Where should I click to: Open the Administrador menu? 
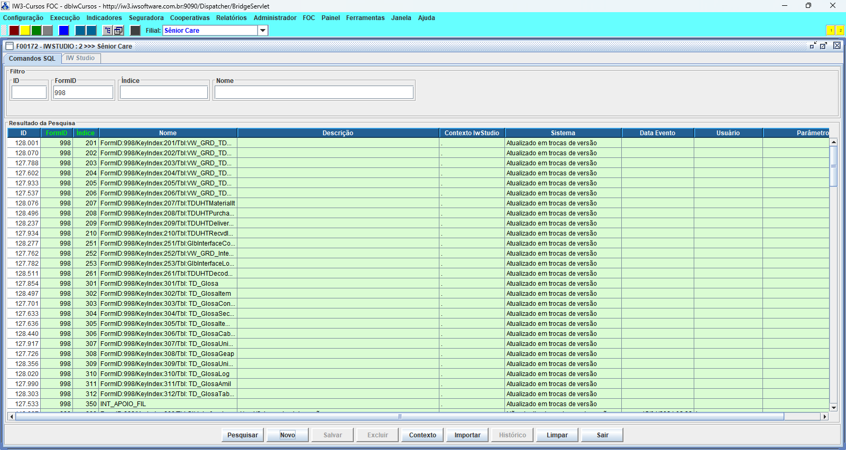[275, 18]
